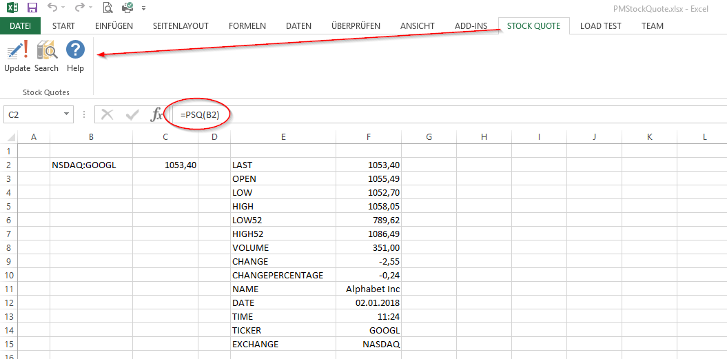
Task: Click the fx insert function icon
Action: [x=157, y=114]
